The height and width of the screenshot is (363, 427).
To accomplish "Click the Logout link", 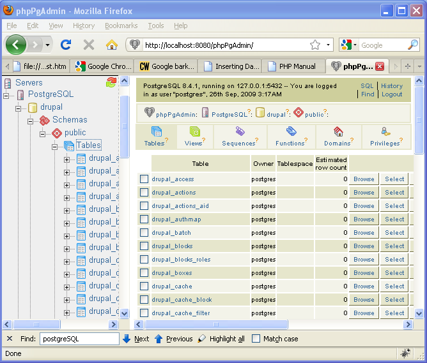I will pos(392,94).
